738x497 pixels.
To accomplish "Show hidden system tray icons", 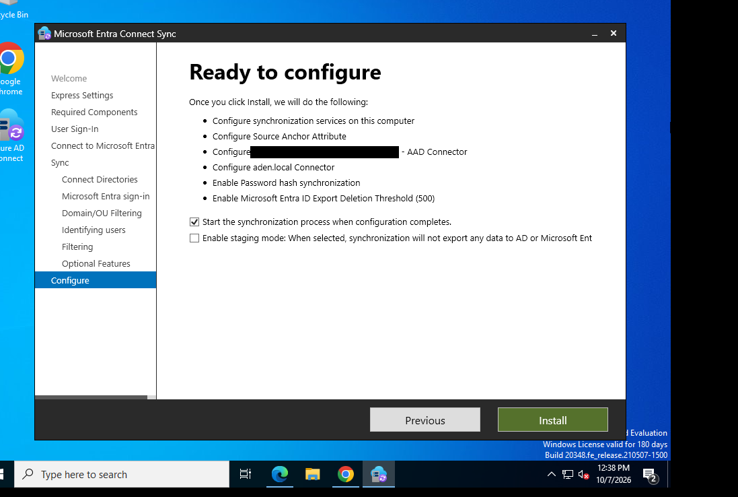I will 551,474.
